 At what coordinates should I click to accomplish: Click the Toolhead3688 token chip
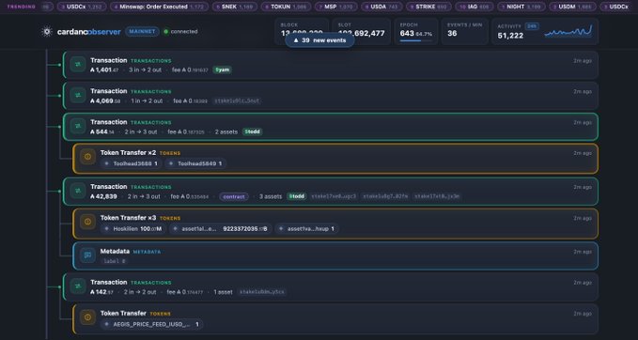(131, 163)
